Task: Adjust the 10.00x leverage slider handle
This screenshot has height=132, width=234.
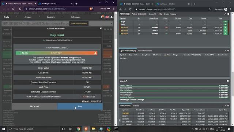Action: (20, 53)
